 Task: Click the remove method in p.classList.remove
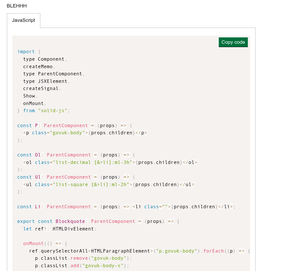(79, 258)
